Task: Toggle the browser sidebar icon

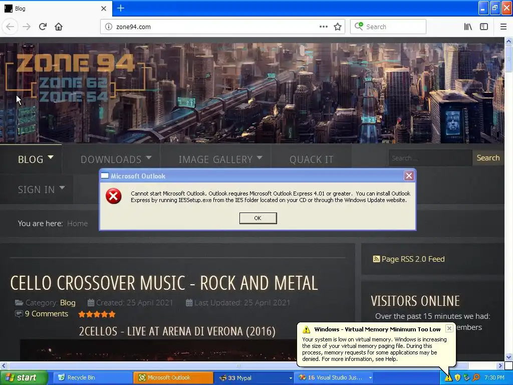Action: (x=484, y=27)
